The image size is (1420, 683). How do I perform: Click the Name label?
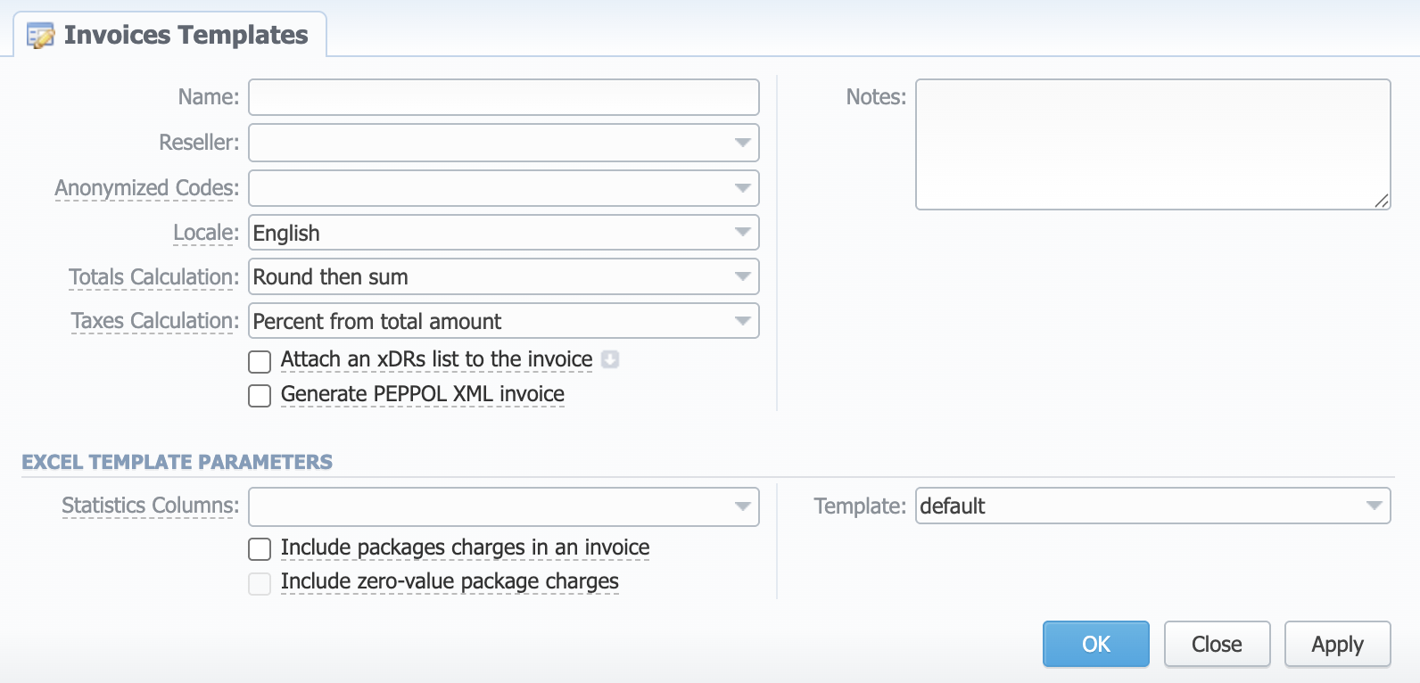[x=209, y=97]
